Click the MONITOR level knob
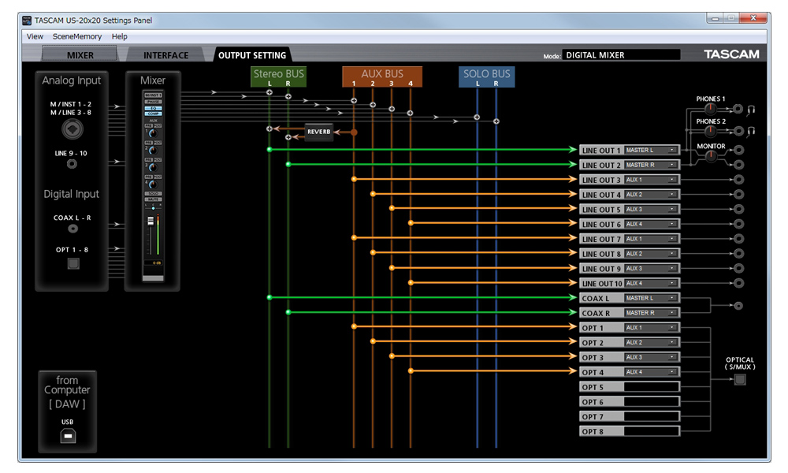The height and width of the screenshot is (473, 788). 711,156
